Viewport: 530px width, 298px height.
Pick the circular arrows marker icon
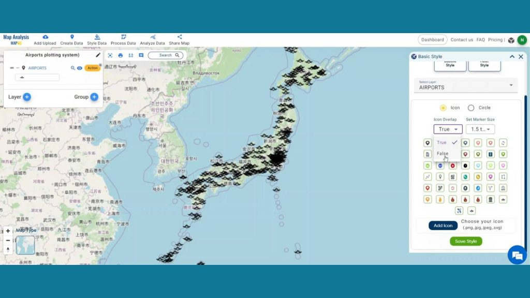pyautogui.click(x=503, y=143)
